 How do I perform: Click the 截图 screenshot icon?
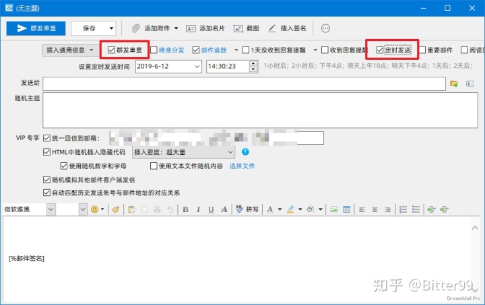point(238,28)
